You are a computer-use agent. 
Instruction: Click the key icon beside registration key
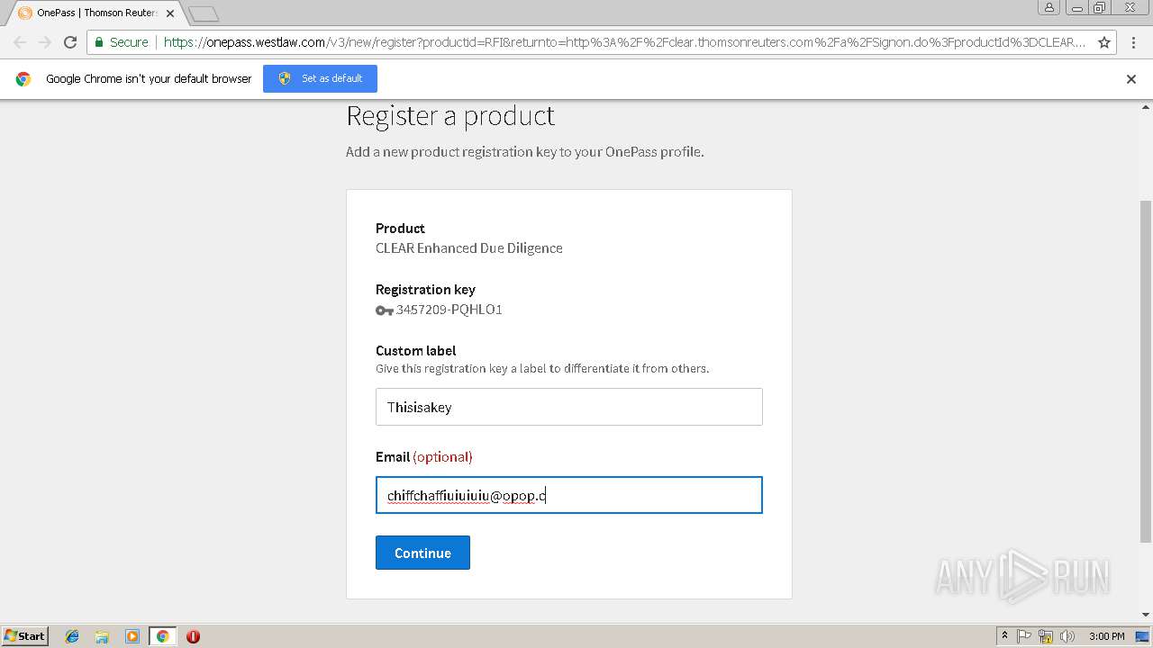tap(385, 310)
